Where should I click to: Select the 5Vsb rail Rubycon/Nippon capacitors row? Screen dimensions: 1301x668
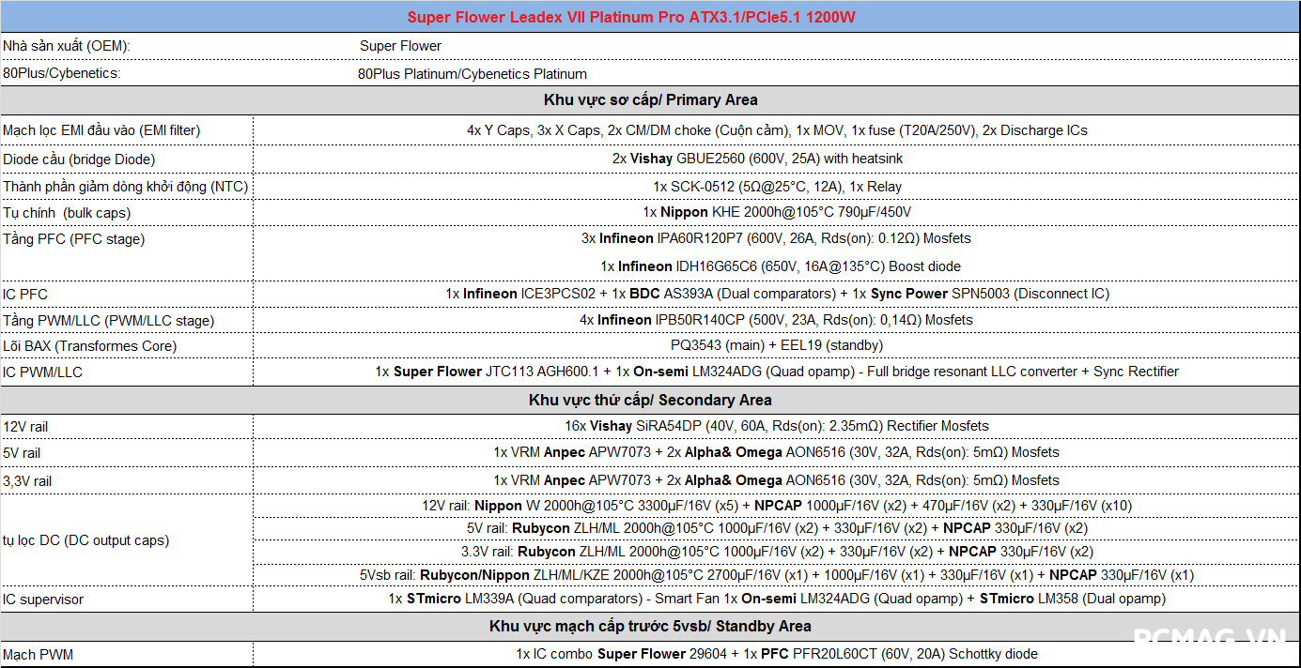tap(776, 575)
